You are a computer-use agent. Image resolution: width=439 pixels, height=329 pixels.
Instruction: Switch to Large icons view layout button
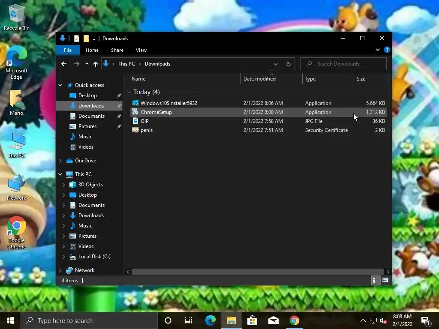coord(385,280)
